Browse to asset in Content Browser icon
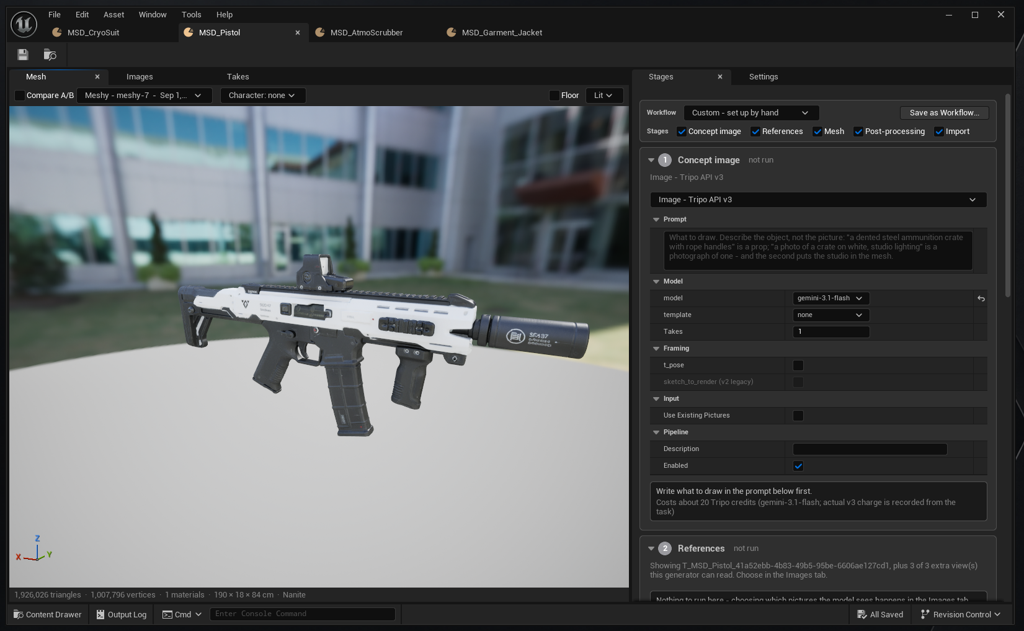Viewport: 1024px width, 631px height. pyautogui.click(x=50, y=55)
